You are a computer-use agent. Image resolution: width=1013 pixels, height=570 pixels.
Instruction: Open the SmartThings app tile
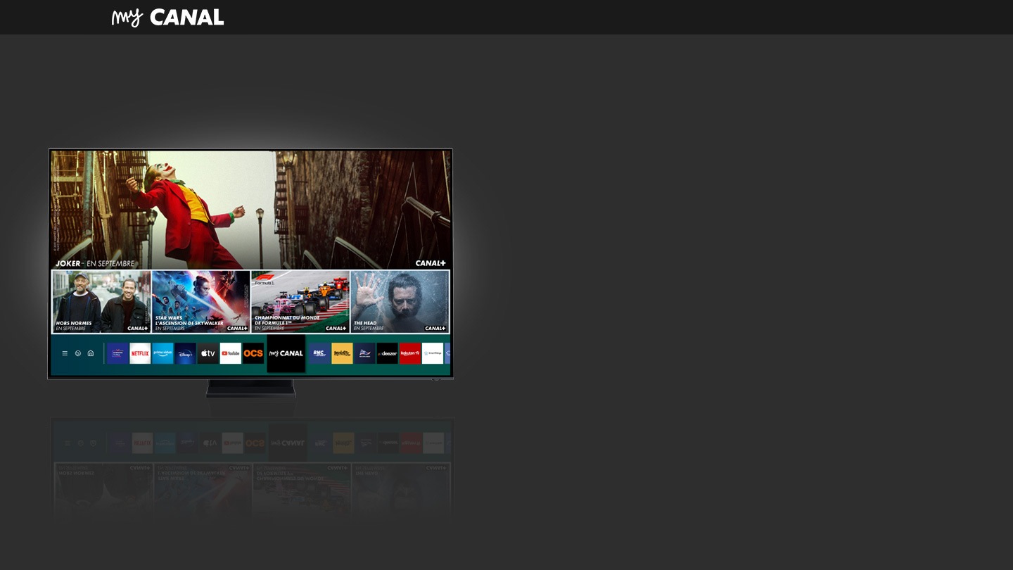[433, 353]
